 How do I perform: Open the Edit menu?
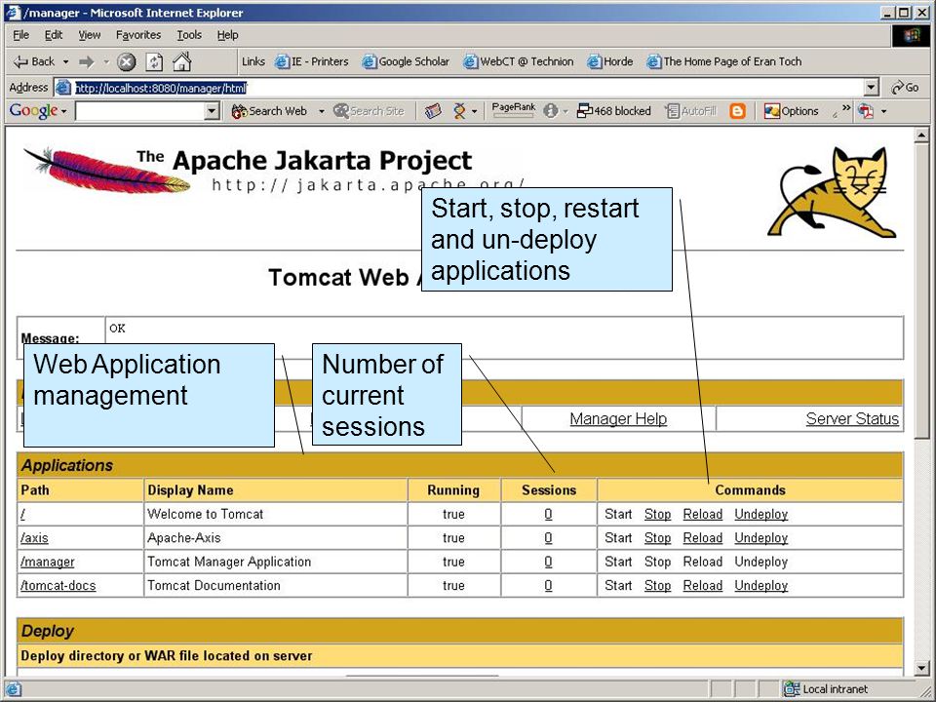pyautogui.click(x=53, y=35)
